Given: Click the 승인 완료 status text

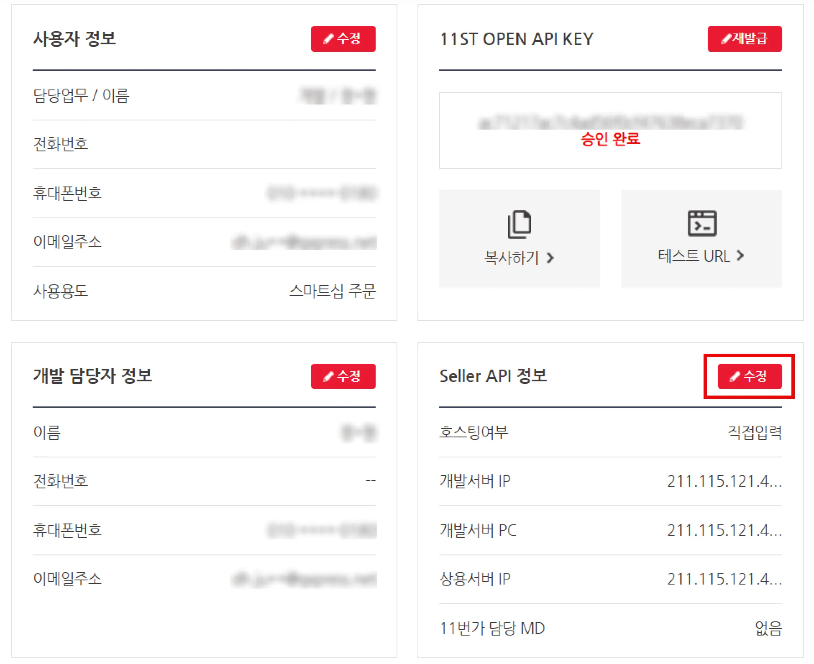Looking at the screenshot, I should click(x=610, y=138).
